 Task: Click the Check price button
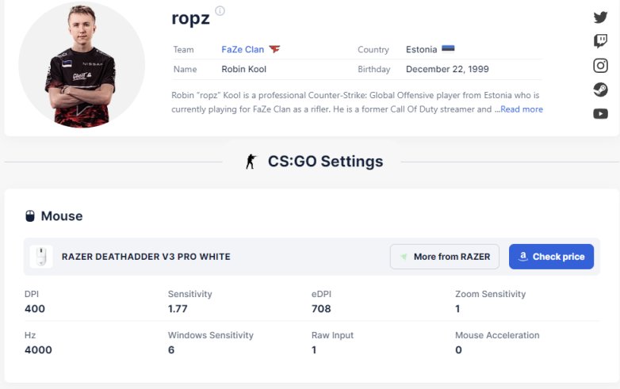click(551, 257)
